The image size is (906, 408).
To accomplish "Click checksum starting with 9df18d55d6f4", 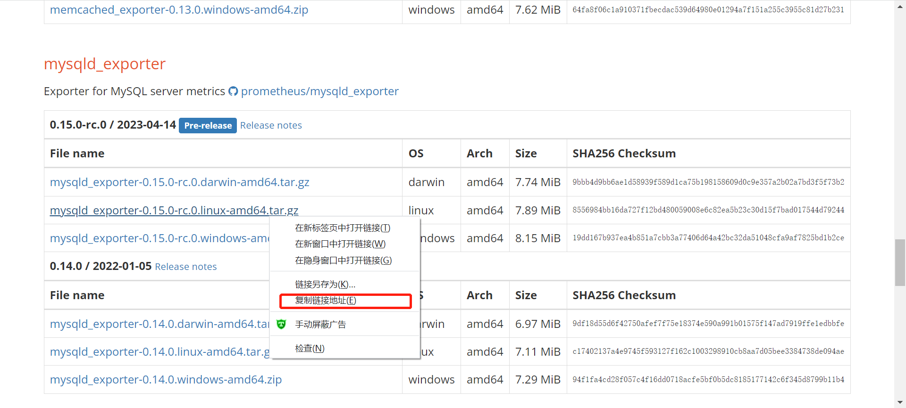I will (x=708, y=323).
